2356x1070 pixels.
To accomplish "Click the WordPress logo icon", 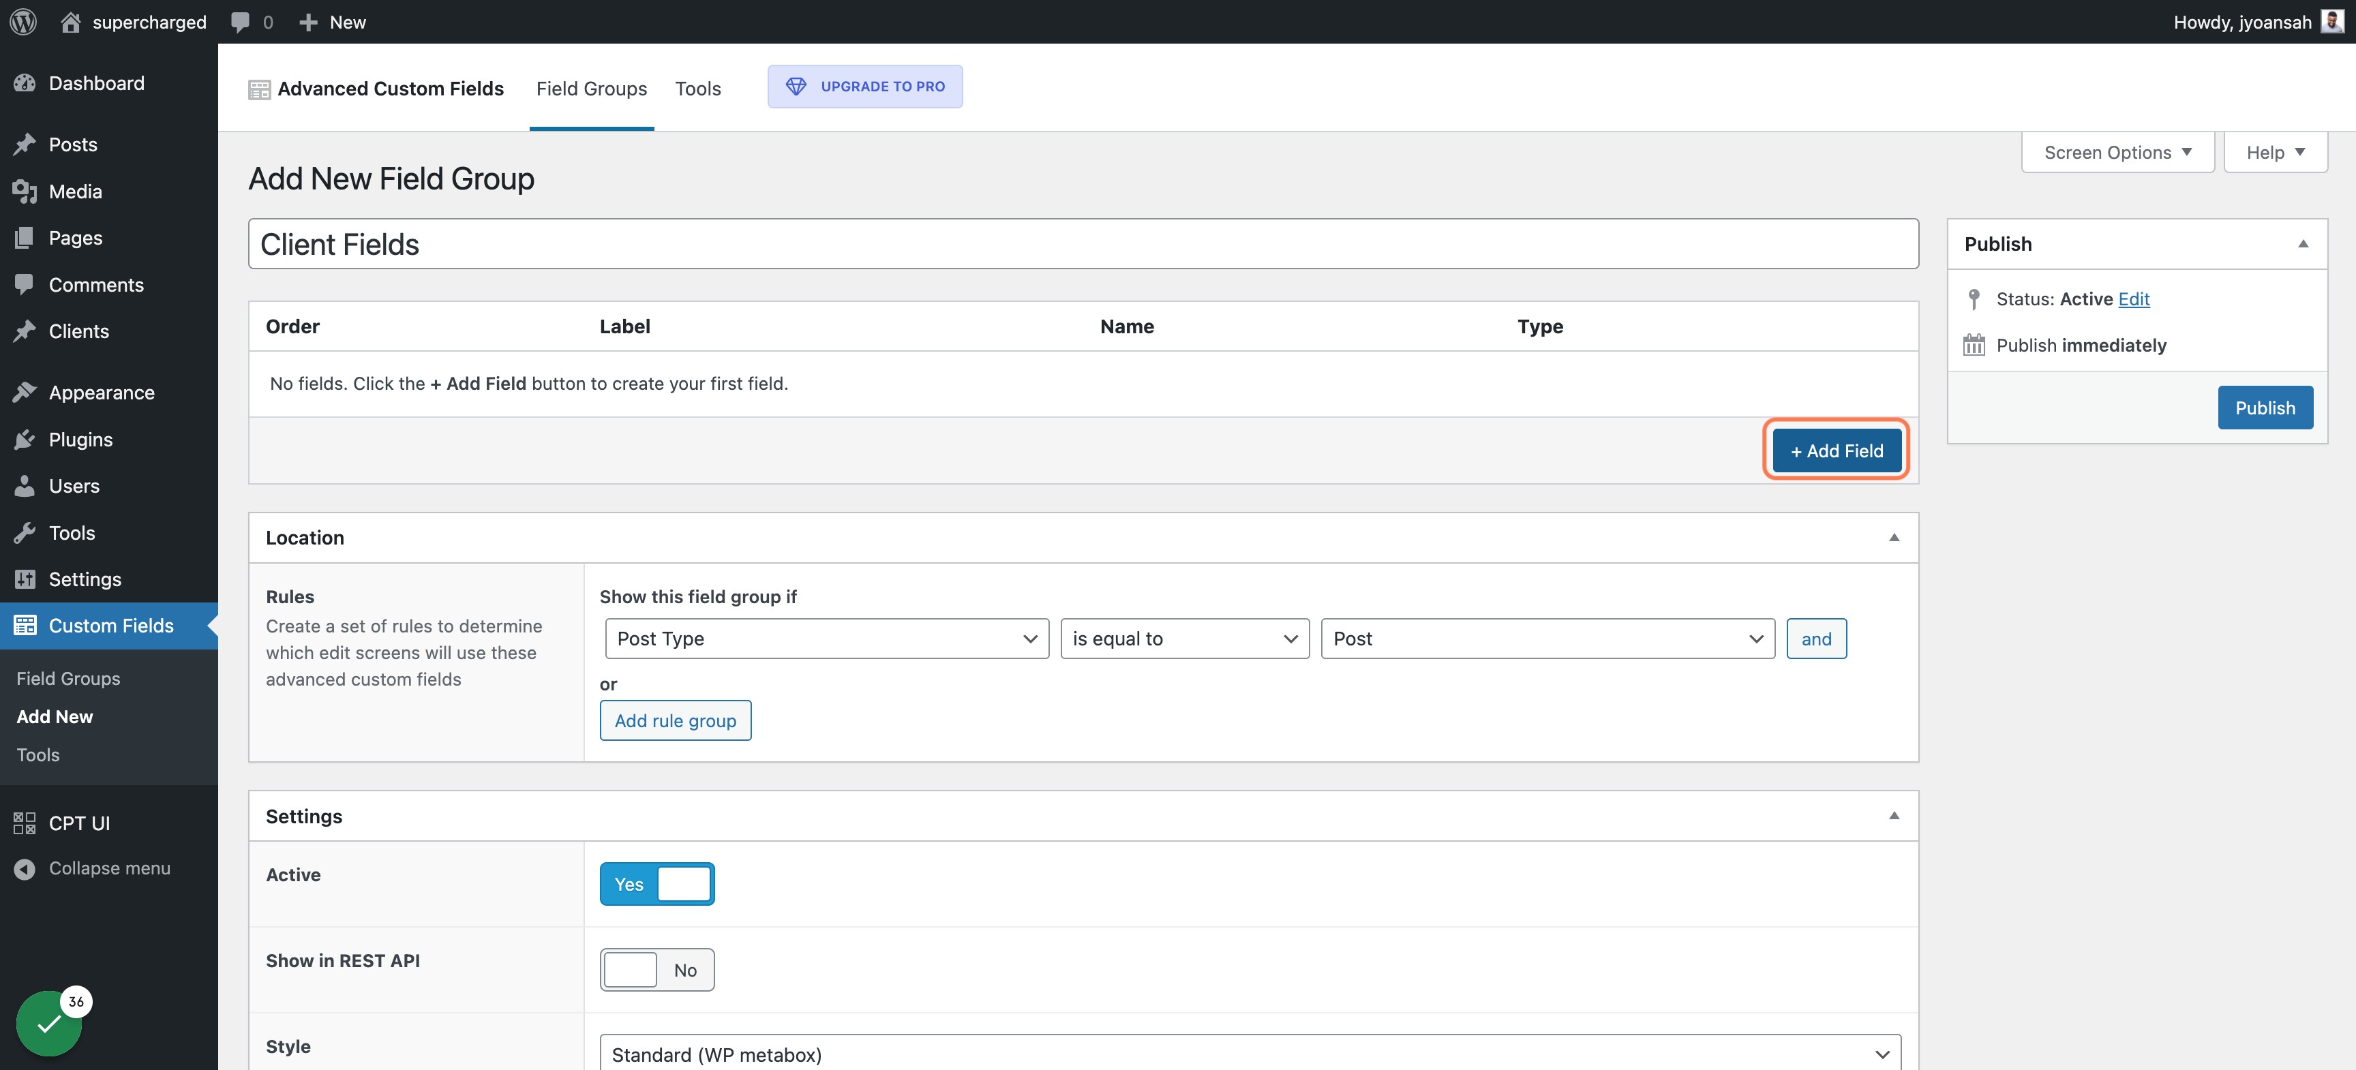I will [x=23, y=22].
